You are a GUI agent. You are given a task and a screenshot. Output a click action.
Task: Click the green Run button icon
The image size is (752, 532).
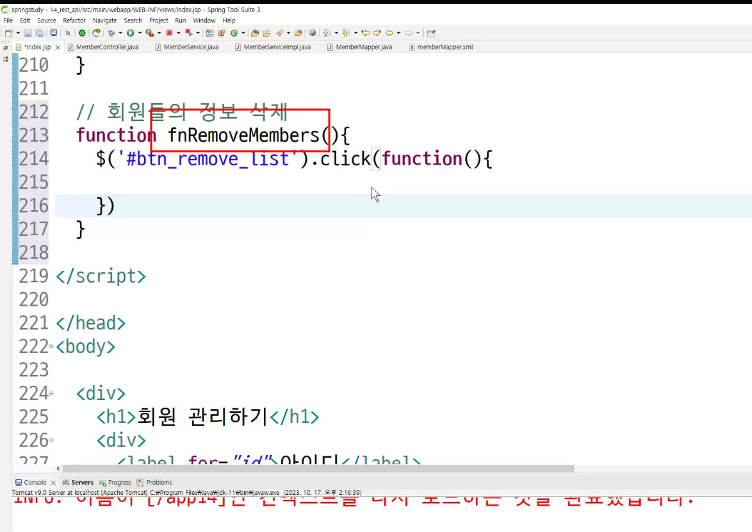(130, 33)
